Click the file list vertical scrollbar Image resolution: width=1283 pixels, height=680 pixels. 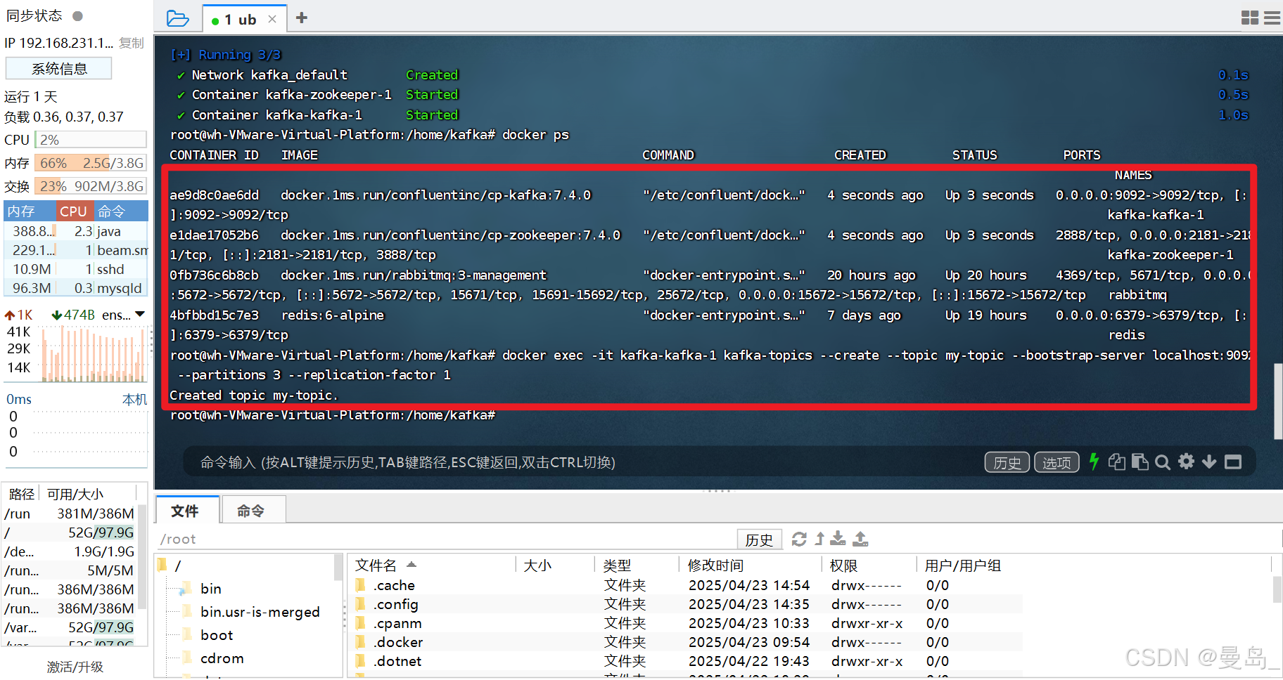(1277, 589)
